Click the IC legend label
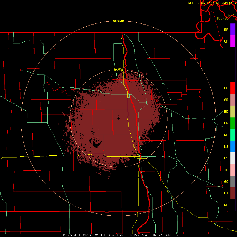The height and width of the screenshot is (237, 237). pyautogui.click(x=226, y=170)
